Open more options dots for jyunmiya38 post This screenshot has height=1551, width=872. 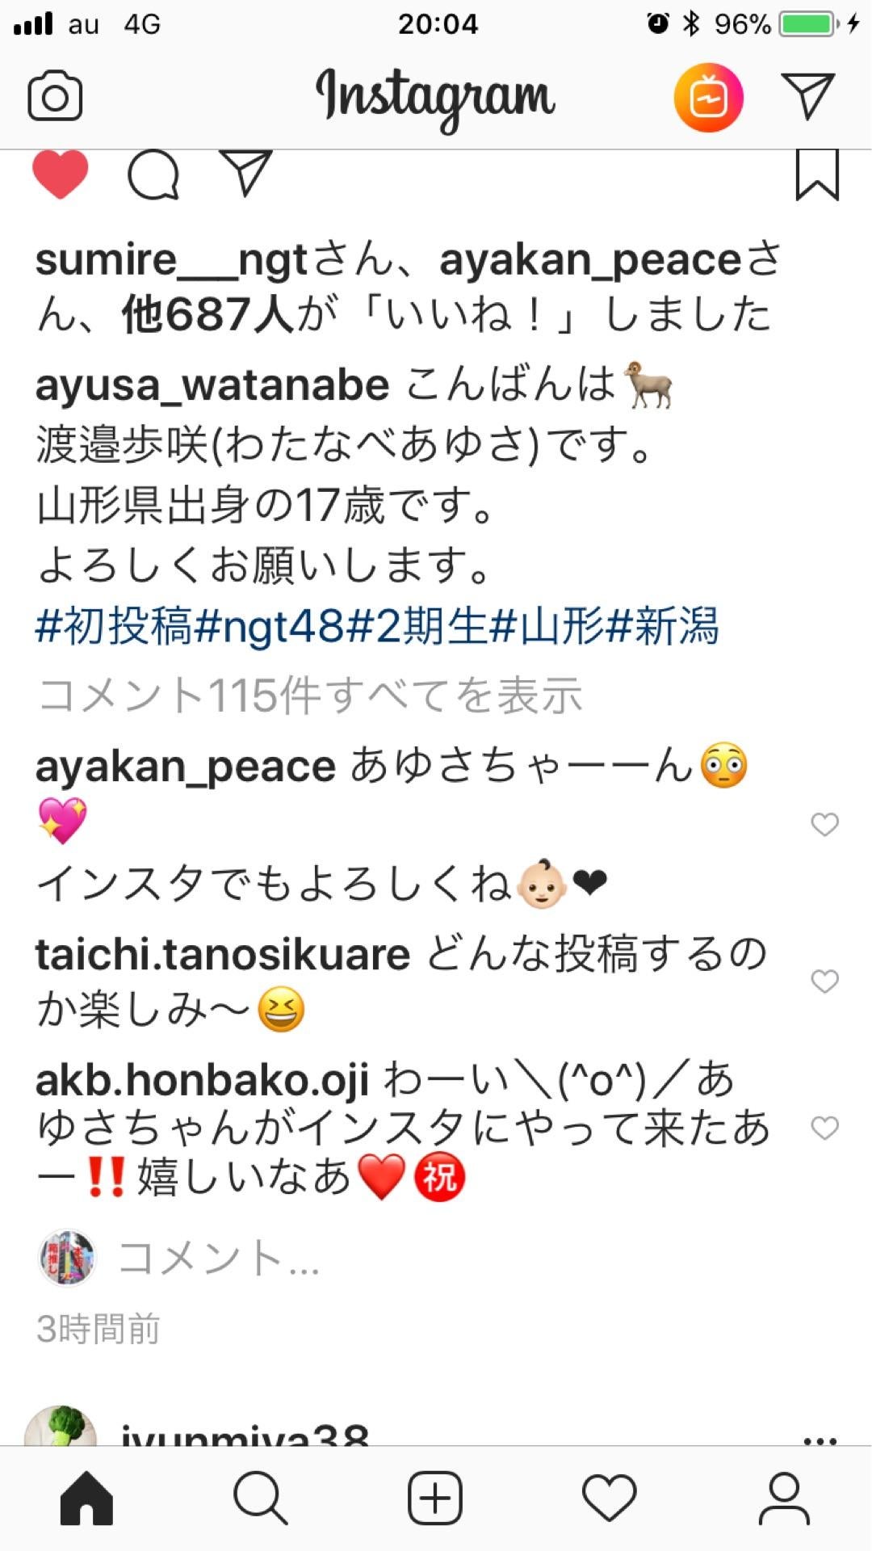[x=820, y=1440]
